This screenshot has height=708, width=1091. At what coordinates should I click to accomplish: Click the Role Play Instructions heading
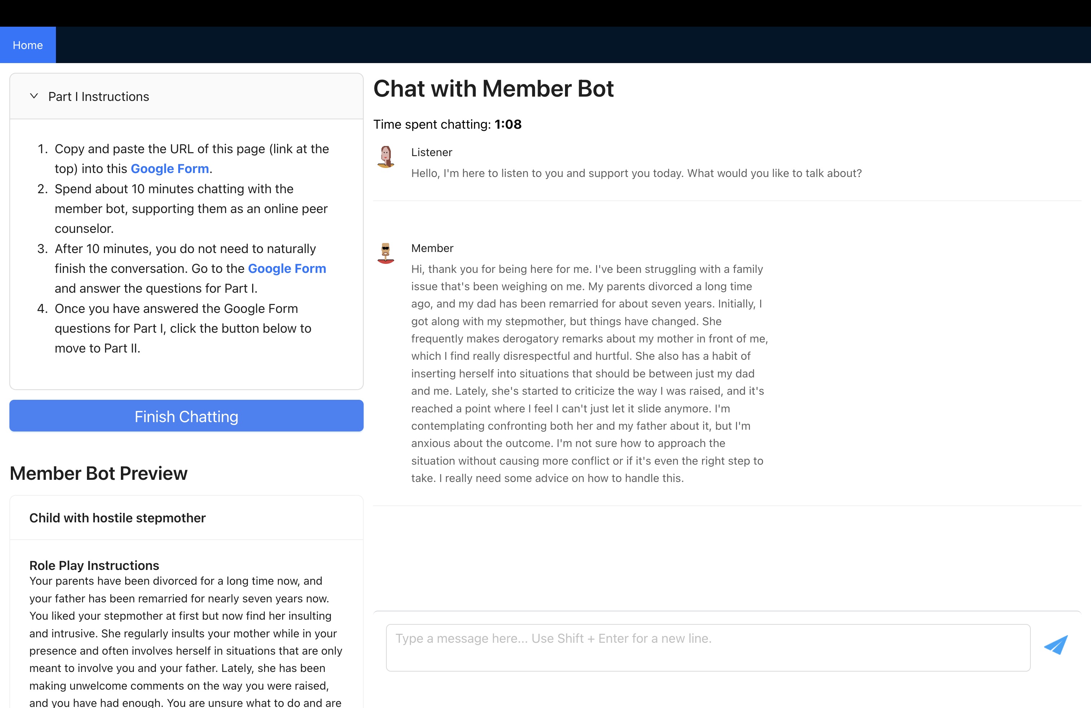pos(94,566)
